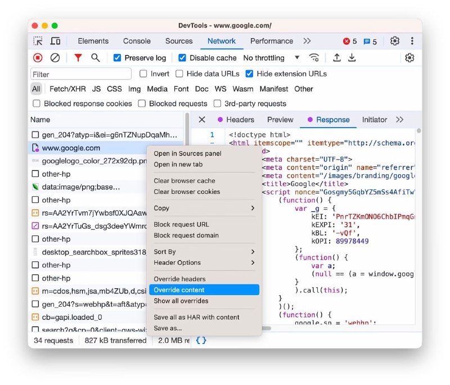Filter requests by Font type
This screenshot has height=385, width=450.
click(181, 89)
